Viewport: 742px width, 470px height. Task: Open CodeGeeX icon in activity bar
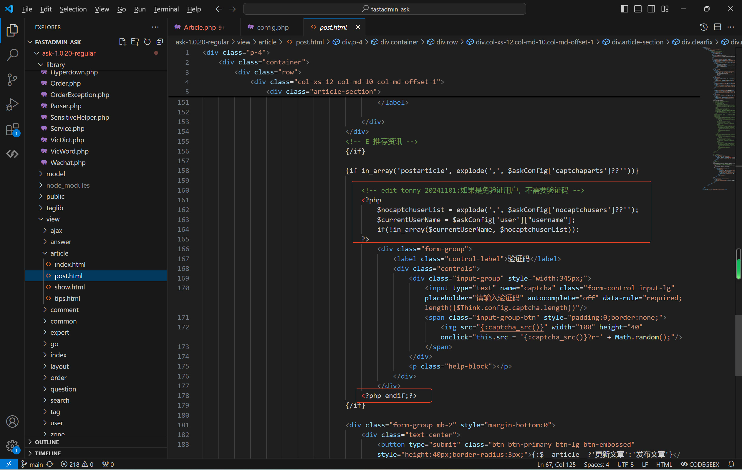point(12,154)
